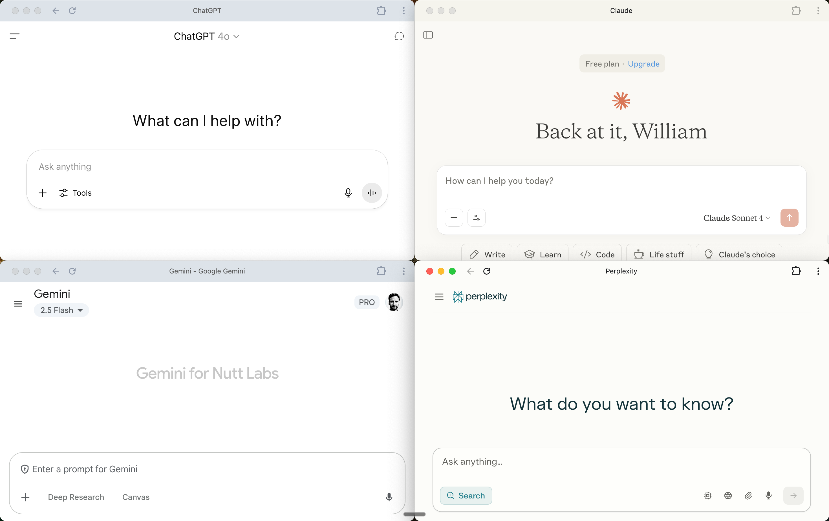Set sources with Perplexity globe icon
The height and width of the screenshot is (521, 829).
pyautogui.click(x=728, y=496)
